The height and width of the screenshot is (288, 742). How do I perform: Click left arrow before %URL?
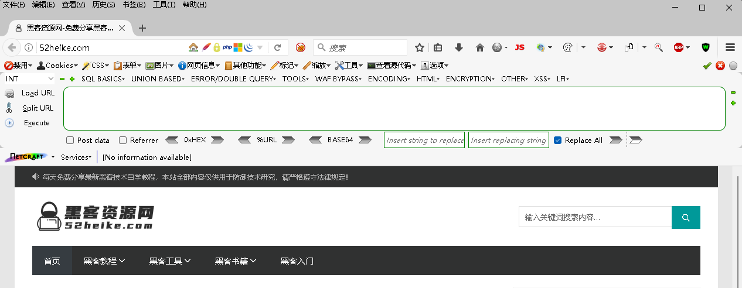[245, 140]
